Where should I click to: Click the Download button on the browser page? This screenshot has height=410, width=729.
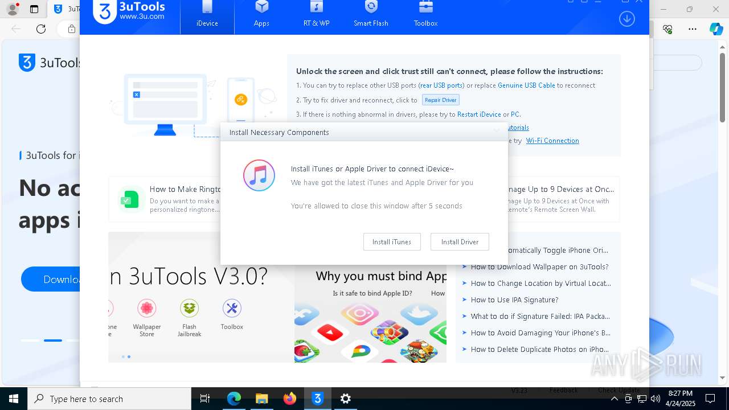point(50,279)
